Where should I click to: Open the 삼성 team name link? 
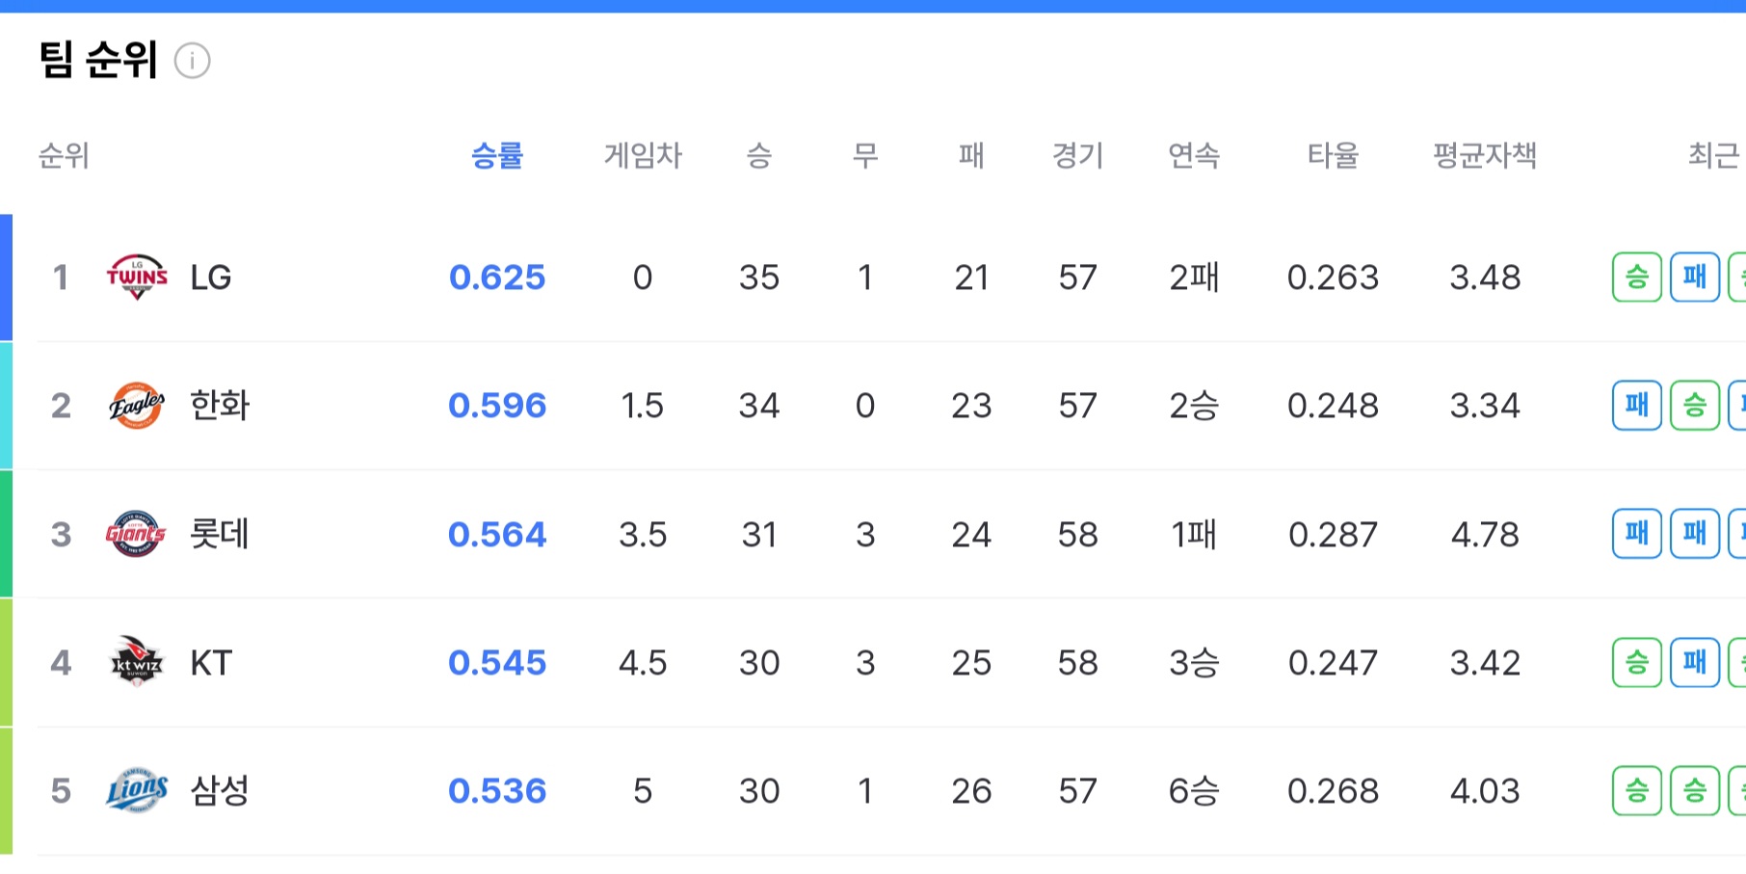click(x=220, y=790)
